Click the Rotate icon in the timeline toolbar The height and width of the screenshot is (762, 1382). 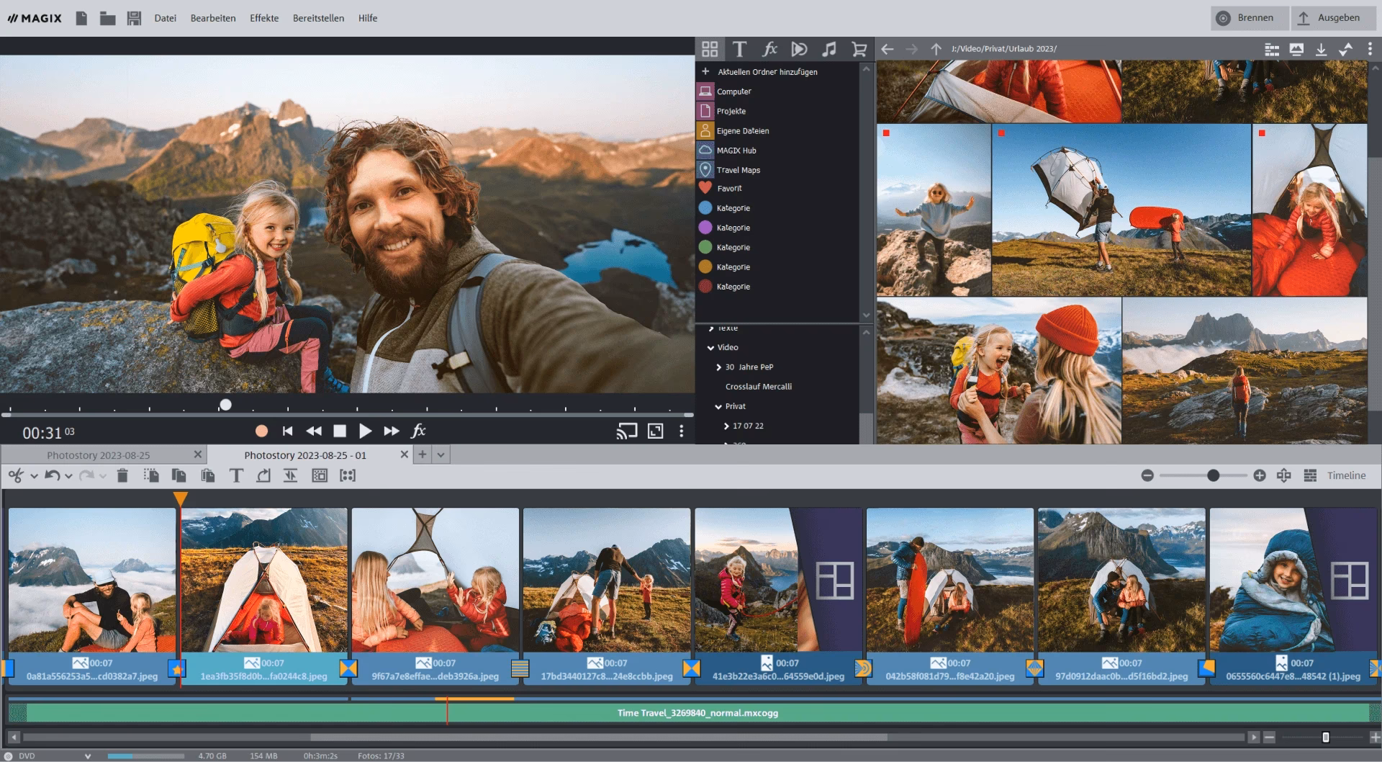pos(263,475)
